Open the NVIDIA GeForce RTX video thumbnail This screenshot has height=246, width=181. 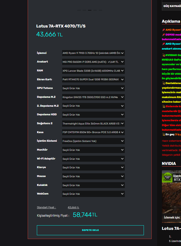[171, 196]
